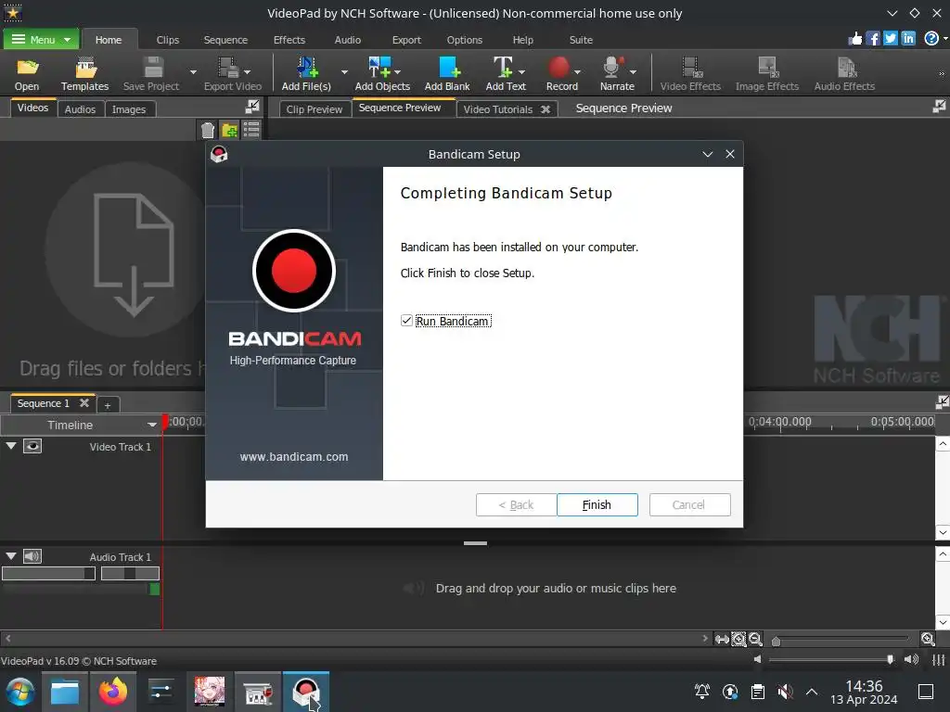This screenshot has height=712, width=950.
Task: Click the Add File(s) icon
Action: click(x=306, y=74)
